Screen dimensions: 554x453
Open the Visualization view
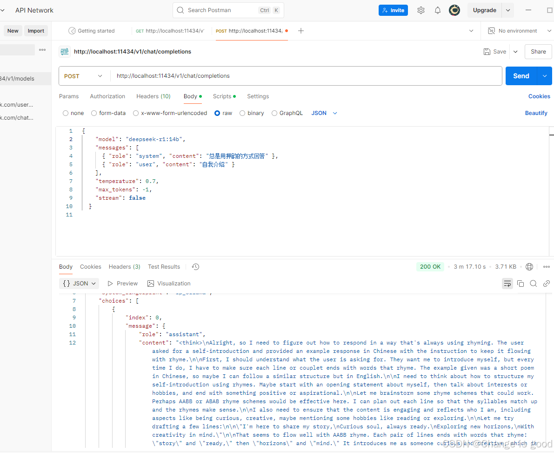pos(169,284)
